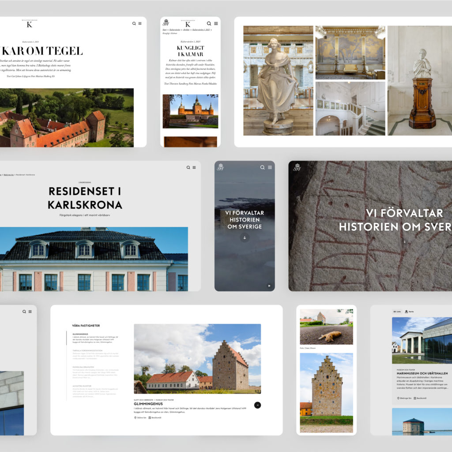The image size is (452, 452).
Task: Click the Skåne län location pin icon
Action: click(135, 418)
